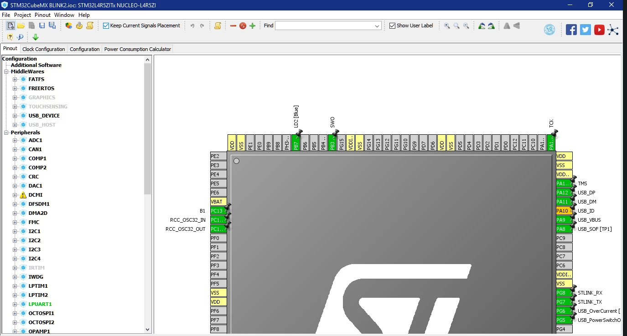Click the red circle Disable Modes icon
This screenshot has width=627, height=336.
tap(243, 25)
